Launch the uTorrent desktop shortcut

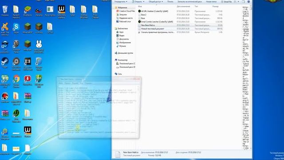tap(16, 116)
